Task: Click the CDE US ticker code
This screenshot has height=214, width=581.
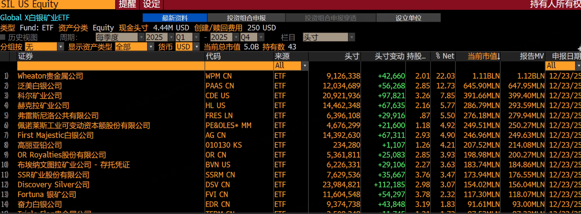Action: click(x=217, y=96)
